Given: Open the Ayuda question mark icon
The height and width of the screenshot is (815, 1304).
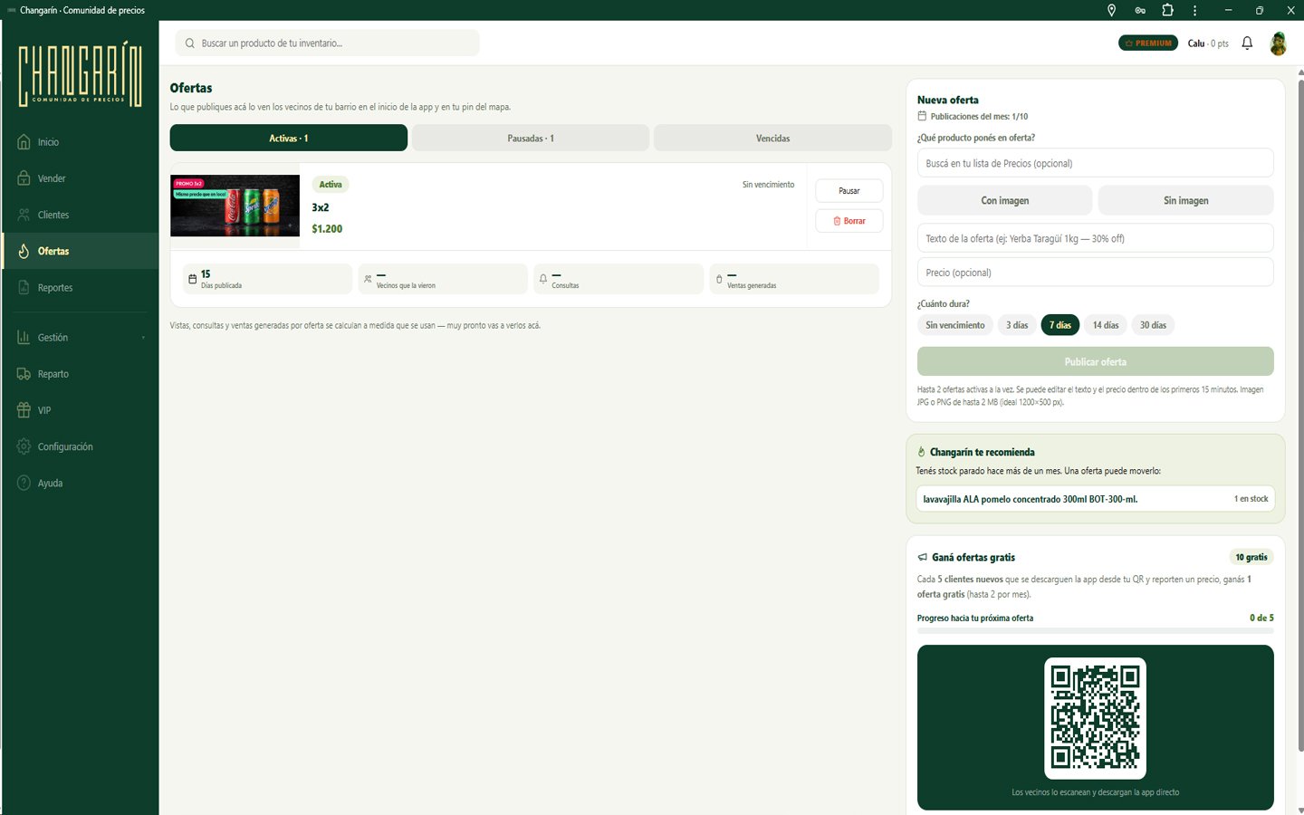Looking at the screenshot, I should coord(24,483).
